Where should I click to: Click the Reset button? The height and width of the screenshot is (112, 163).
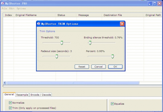(x=82, y=67)
